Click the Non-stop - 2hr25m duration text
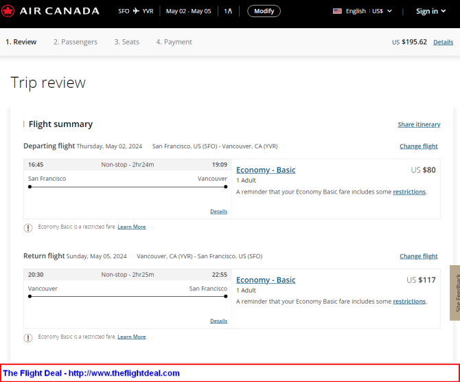 [128, 275]
